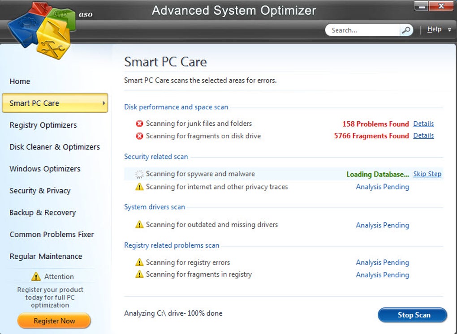Click 'Scanning for junk files and folders' row
The height and width of the screenshot is (334, 457).
pos(199,124)
